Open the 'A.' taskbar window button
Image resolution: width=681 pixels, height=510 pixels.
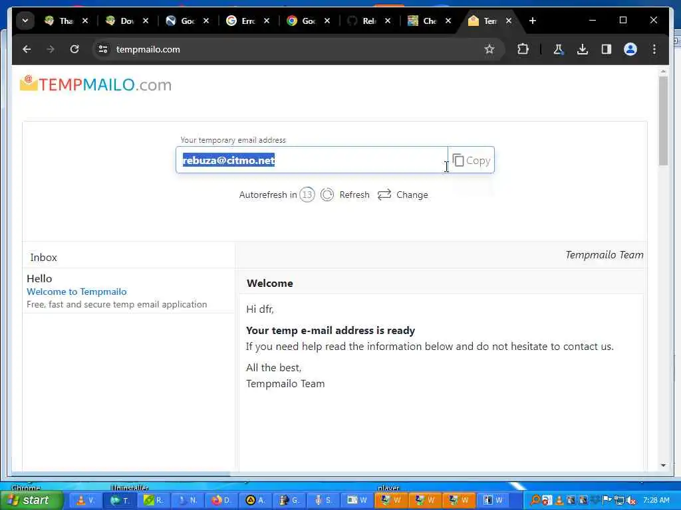[255, 501]
